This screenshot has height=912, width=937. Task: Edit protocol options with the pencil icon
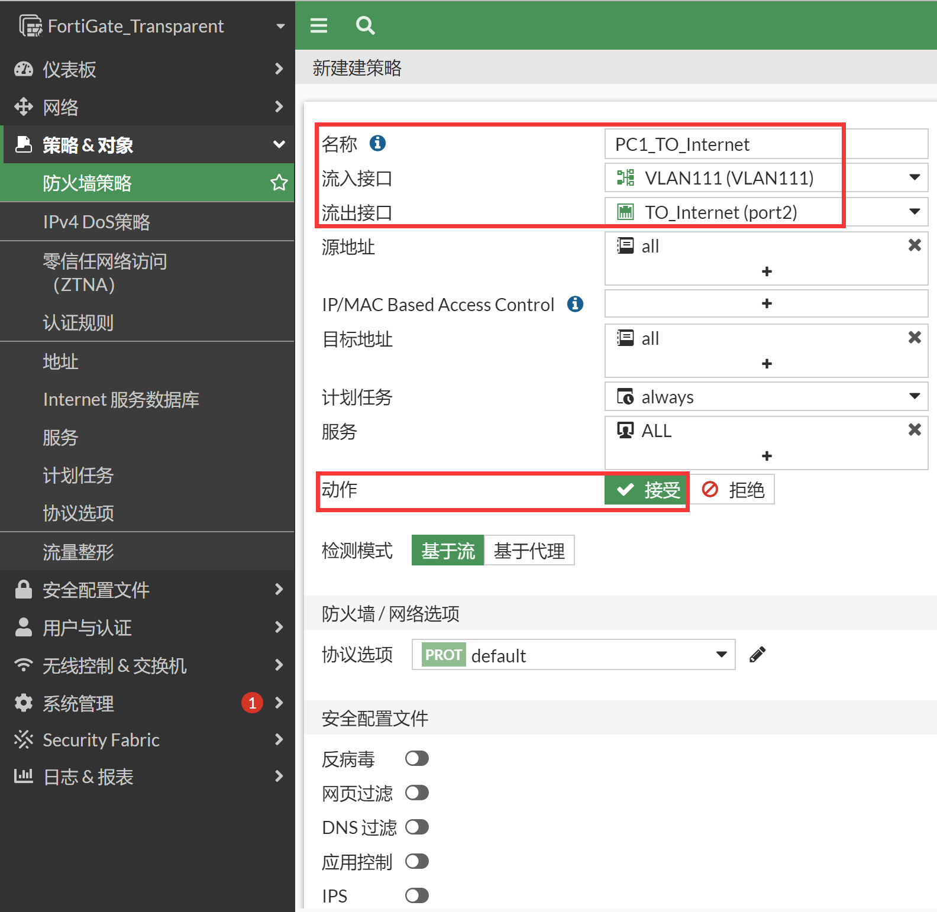tap(757, 655)
